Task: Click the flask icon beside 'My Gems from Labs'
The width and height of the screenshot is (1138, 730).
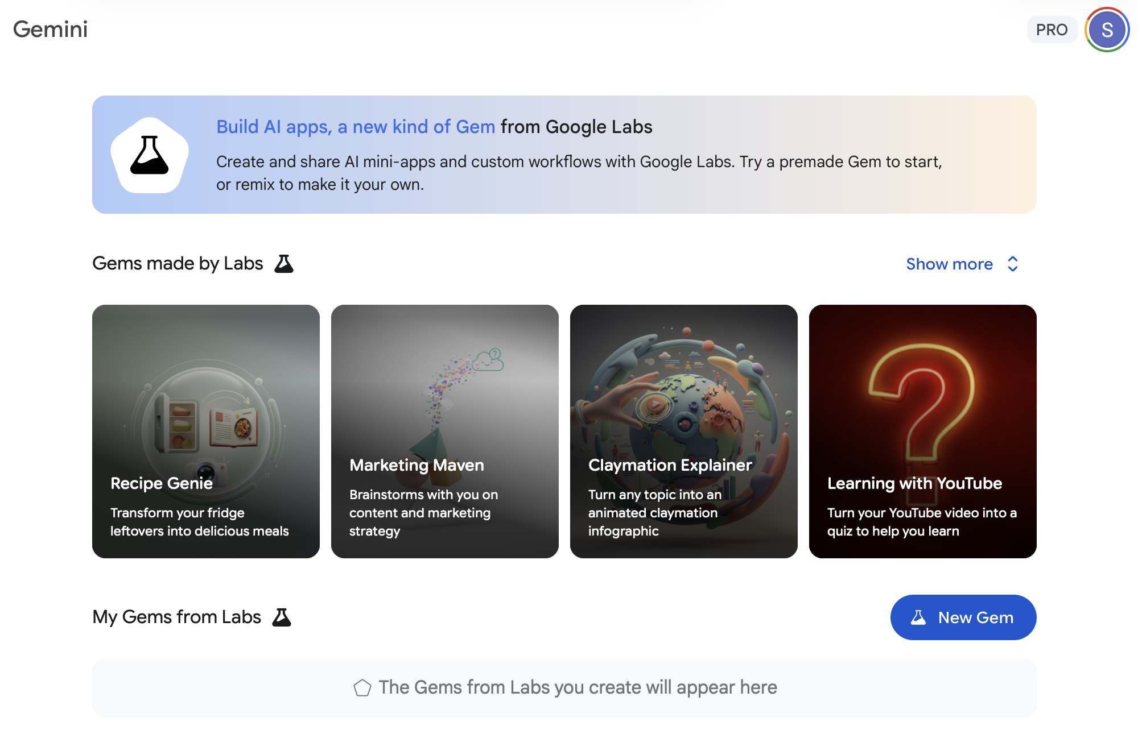Action: coord(281,617)
